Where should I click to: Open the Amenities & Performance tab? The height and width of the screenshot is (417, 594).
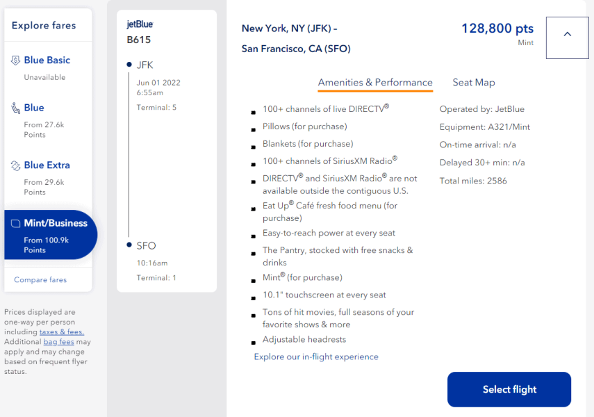(375, 83)
